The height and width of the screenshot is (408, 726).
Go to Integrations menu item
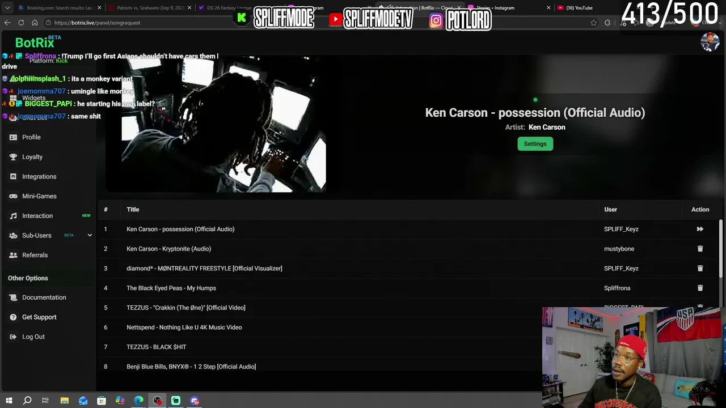[39, 177]
